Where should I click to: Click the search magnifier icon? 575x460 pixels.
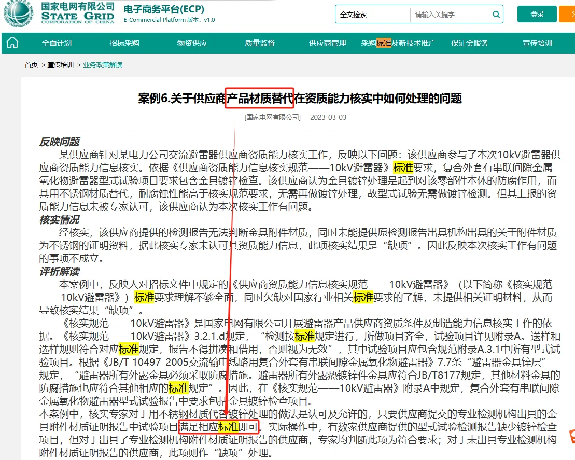pyautogui.click(x=496, y=14)
